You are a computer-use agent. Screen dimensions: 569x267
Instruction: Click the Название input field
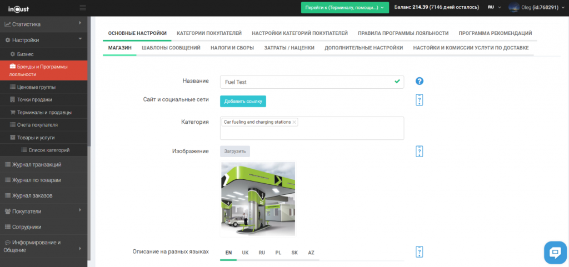[306, 82]
